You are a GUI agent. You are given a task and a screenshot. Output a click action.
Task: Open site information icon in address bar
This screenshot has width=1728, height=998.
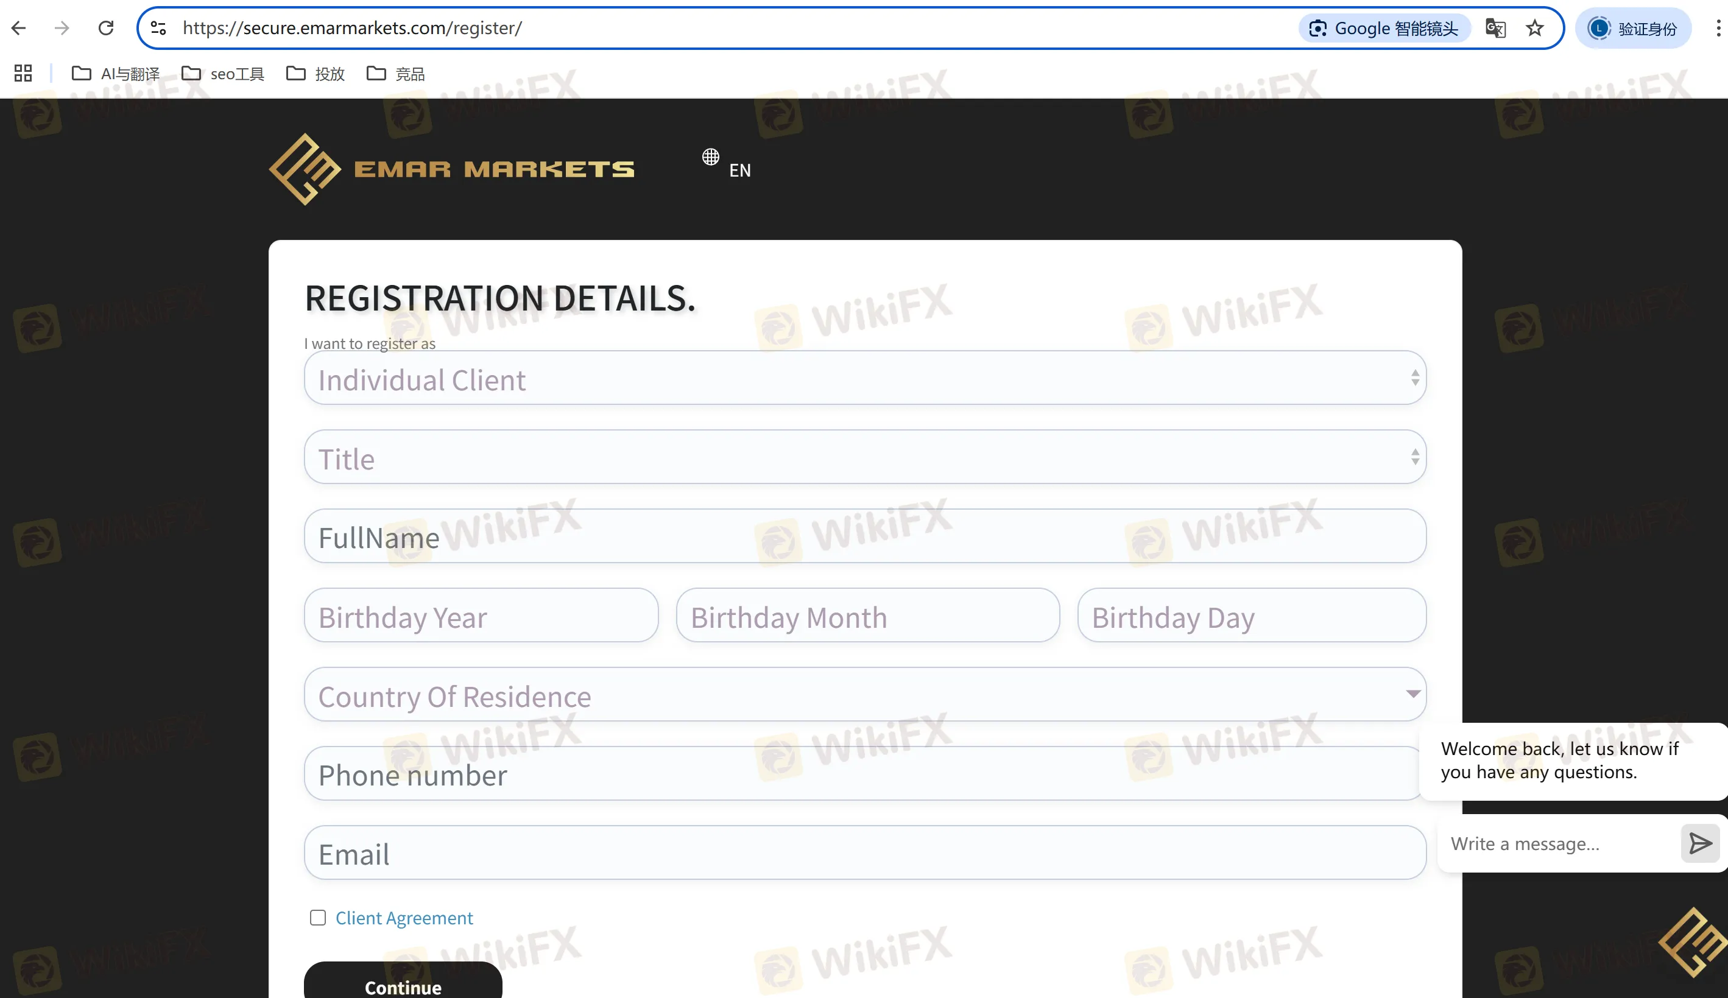point(158,28)
